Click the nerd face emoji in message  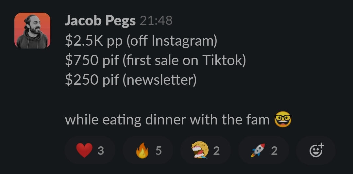tap(283, 120)
